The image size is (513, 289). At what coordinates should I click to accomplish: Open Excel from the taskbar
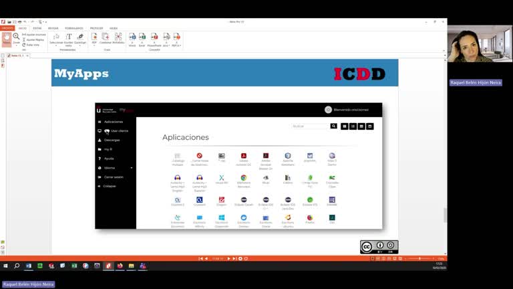(74, 266)
